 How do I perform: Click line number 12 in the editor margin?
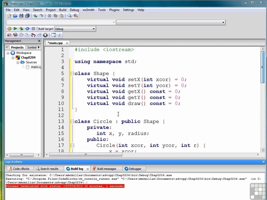tap(61, 115)
